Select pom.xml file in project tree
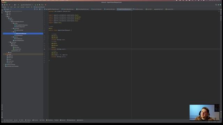The height and width of the screenshot is (125, 223). click(9, 63)
